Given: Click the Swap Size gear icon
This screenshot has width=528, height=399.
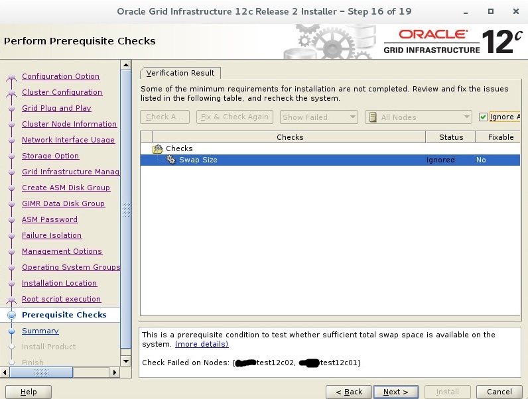Looking at the screenshot, I should click(x=171, y=160).
